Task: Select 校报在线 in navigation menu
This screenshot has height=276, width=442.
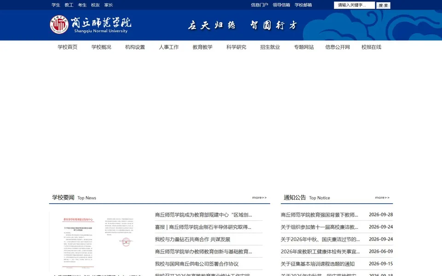Action: (372, 47)
